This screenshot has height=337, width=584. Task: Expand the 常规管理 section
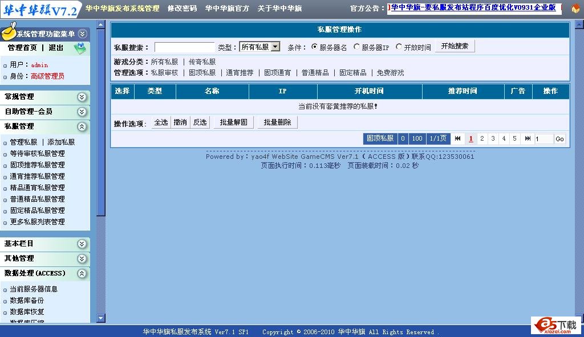82,97
